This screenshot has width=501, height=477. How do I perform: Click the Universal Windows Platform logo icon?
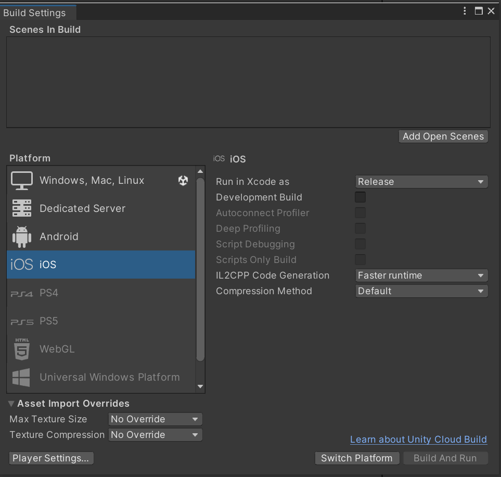click(21, 377)
